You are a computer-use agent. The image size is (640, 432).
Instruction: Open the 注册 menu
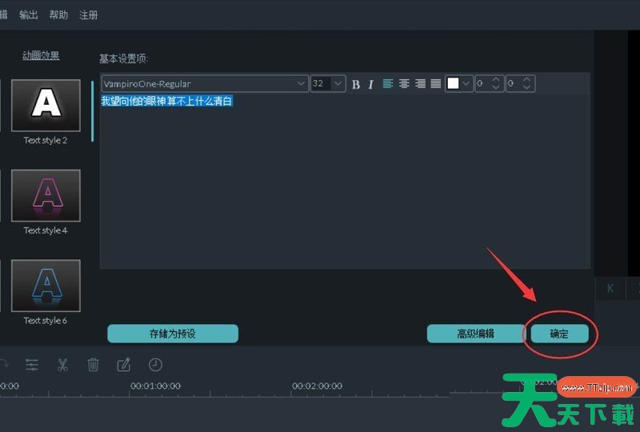[x=88, y=15]
